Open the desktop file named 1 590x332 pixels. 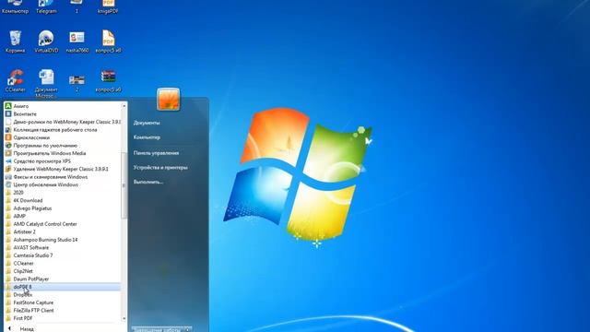(x=77, y=7)
